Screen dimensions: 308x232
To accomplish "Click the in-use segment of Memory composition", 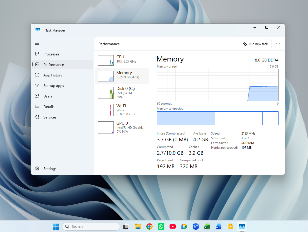I will tap(185, 118).
